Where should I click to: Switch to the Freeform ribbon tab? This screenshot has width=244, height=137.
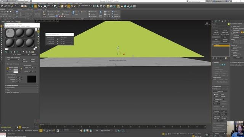[x=10, y=9]
